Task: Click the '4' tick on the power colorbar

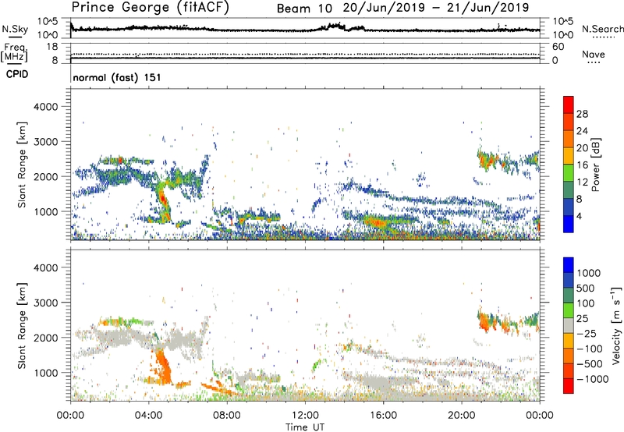Action: click(579, 216)
